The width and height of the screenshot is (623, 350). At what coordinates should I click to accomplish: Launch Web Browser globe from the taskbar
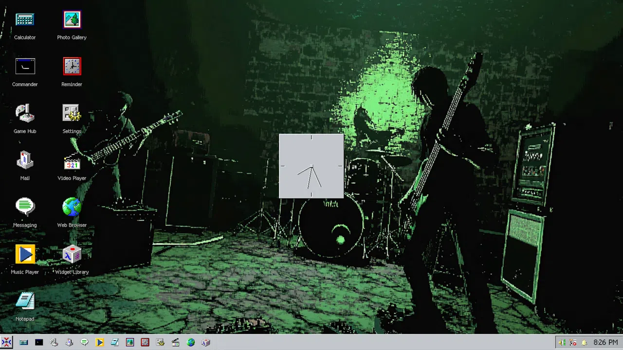pos(190,342)
